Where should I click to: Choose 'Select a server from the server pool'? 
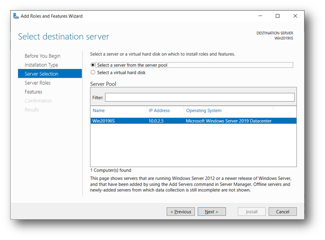tap(93, 65)
